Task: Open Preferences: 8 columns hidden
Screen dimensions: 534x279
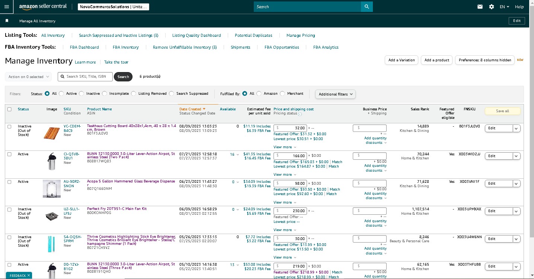Action: (x=485, y=60)
